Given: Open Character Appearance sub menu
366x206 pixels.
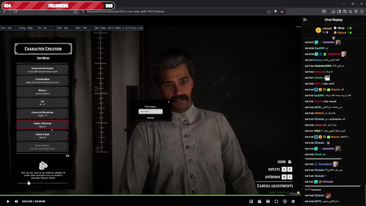Looking at the screenshot, I should tap(43, 70).
